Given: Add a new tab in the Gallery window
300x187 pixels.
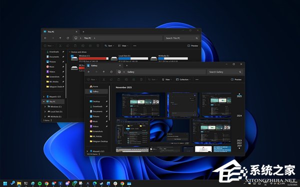Looking at the screenshot, I should point(126,65).
